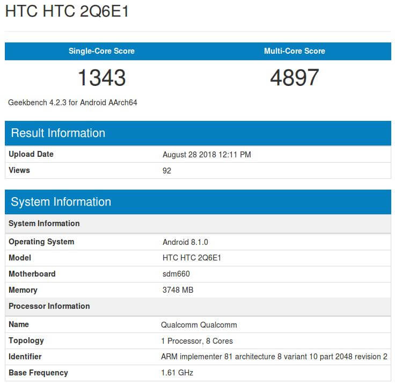395x384 pixels.
Task: Click the 'Processor Information' subheader row
Action: (197, 306)
